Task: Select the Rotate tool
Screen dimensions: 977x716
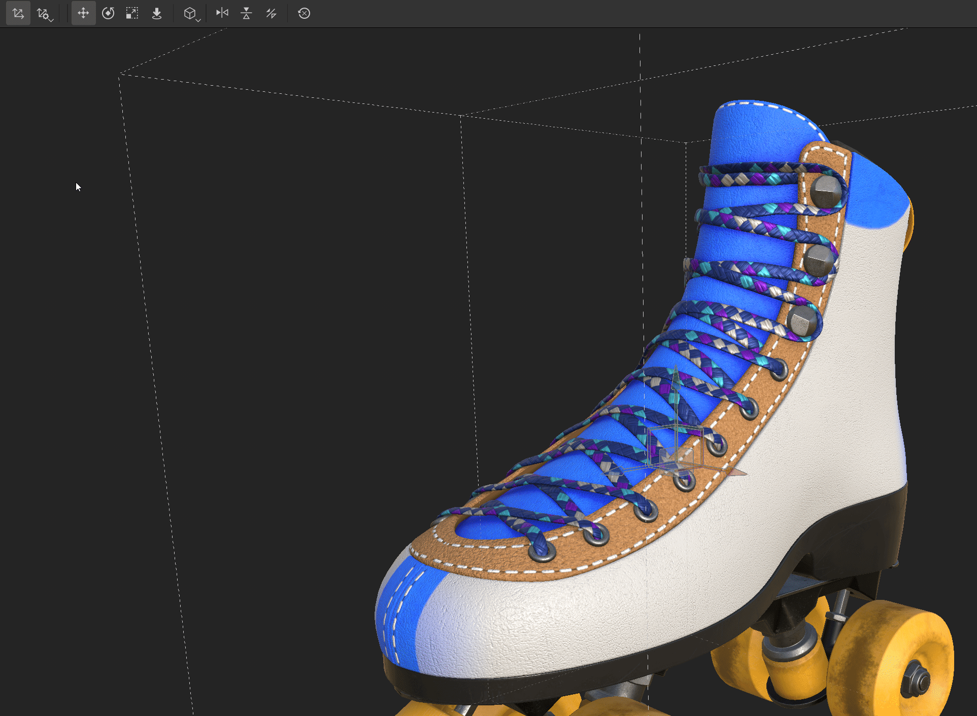Action: point(108,13)
